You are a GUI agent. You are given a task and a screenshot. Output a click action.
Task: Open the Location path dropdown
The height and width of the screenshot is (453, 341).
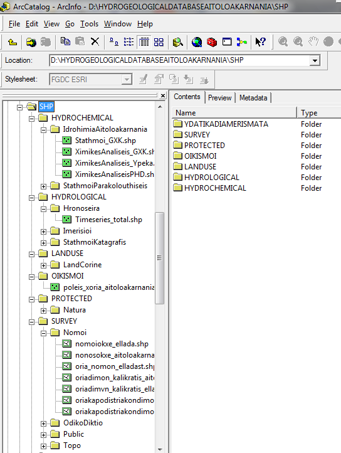point(315,60)
